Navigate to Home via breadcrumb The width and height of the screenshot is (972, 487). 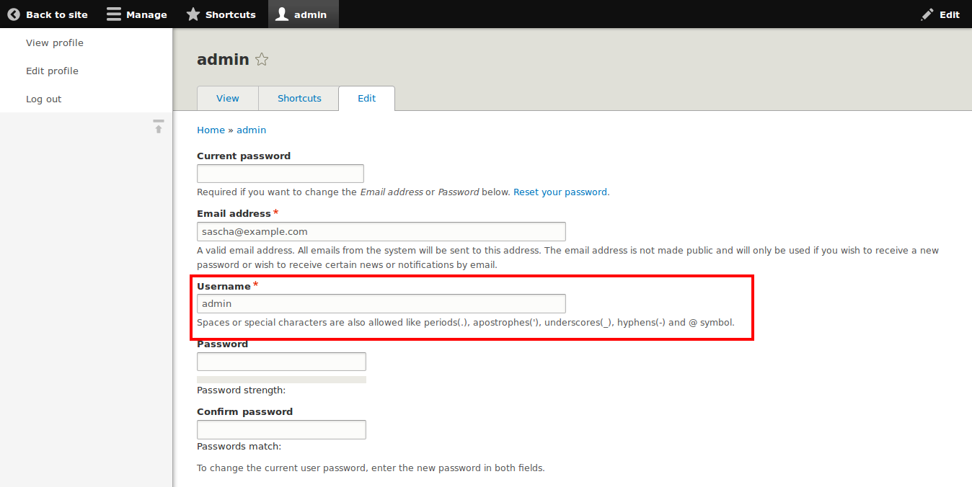coord(211,130)
